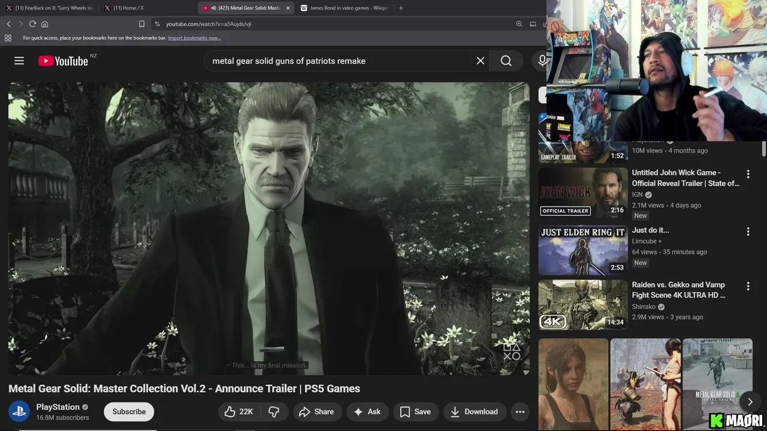Open Gameplay Trailer 1:52 thumbnail

(x=583, y=152)
